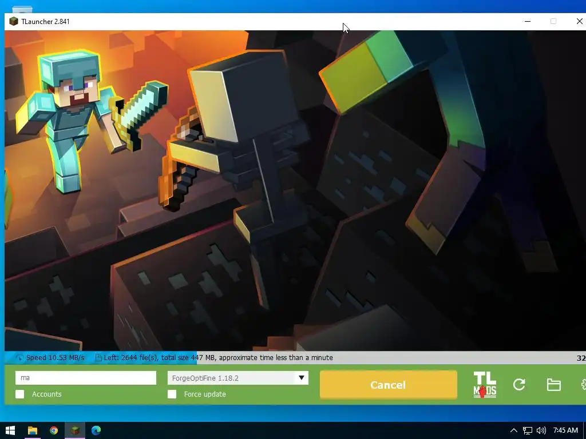Minimize the TLauncher window
Viewport: 586px width, 439px height.
coord(528,21)
